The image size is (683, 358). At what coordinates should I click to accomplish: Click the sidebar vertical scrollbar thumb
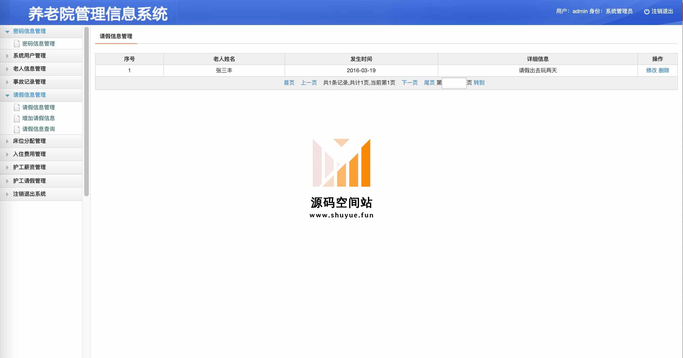pos(87,112)
